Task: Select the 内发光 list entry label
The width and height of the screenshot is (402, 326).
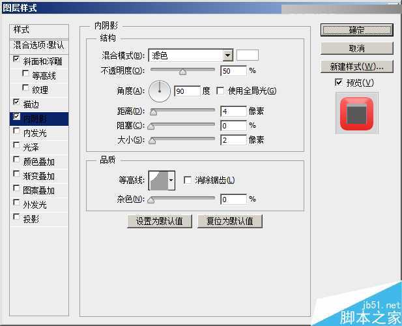Action: [x=35, y=133]
